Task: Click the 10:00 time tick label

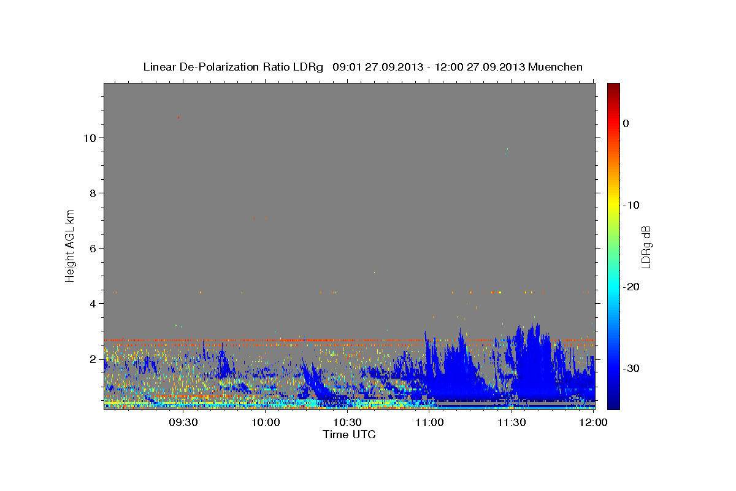Action: pyautogui.click(x=266, y=423)
